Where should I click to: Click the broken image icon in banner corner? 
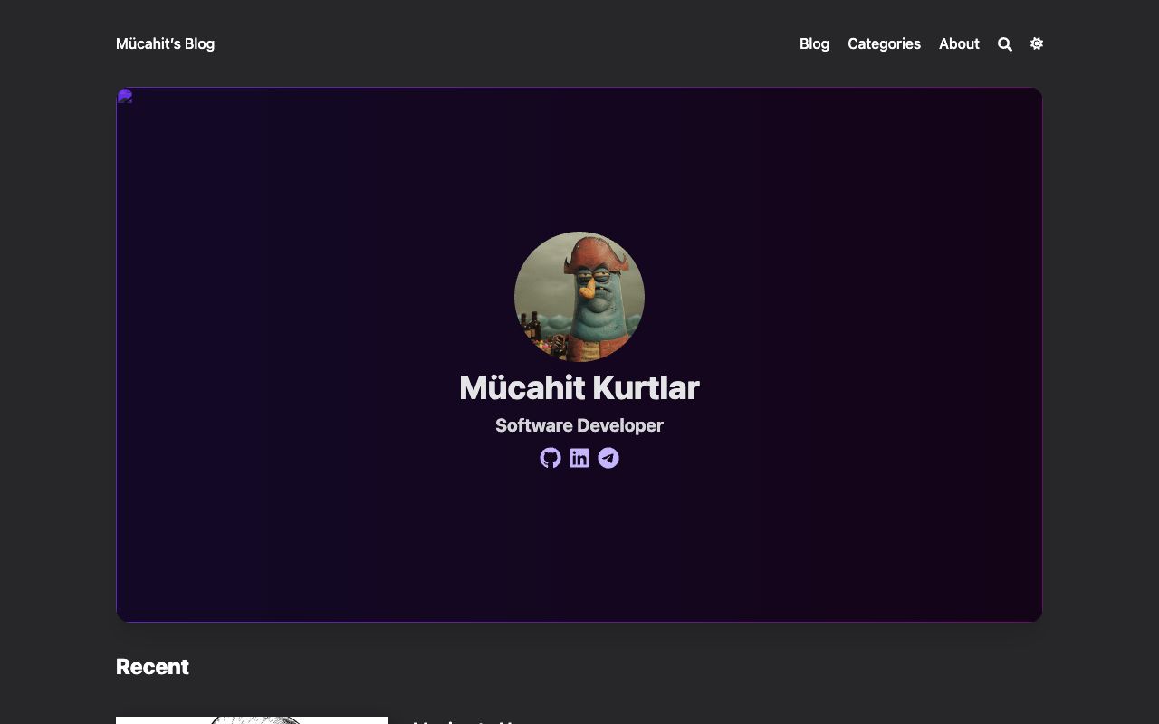pos(125,96)
